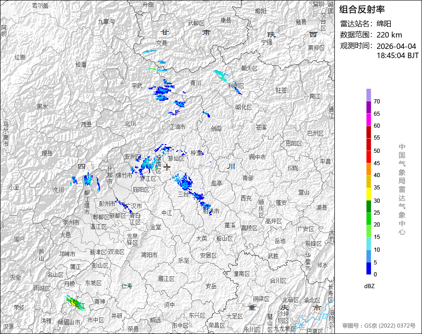Click the black cross radar station marker
422x334 pixels.
click(x=167, y=167)
